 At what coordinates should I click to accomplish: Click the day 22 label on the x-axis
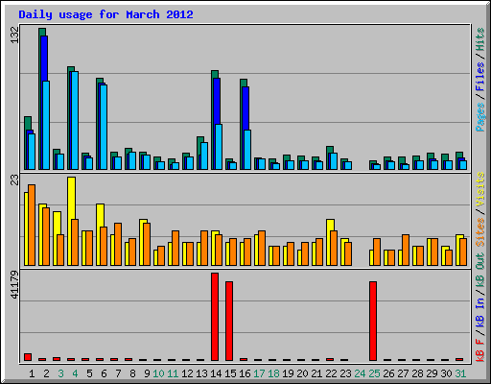pos(331,373)
